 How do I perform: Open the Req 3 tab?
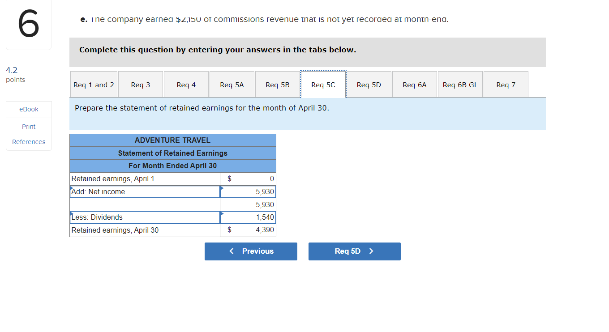(x=141, y=84)
